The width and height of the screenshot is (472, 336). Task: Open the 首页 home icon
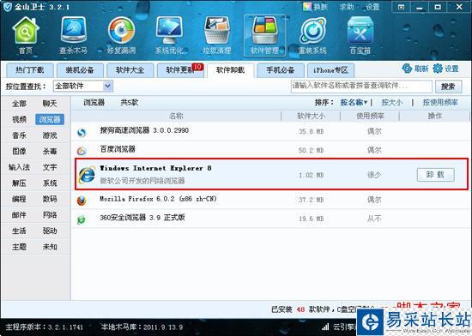26,35
